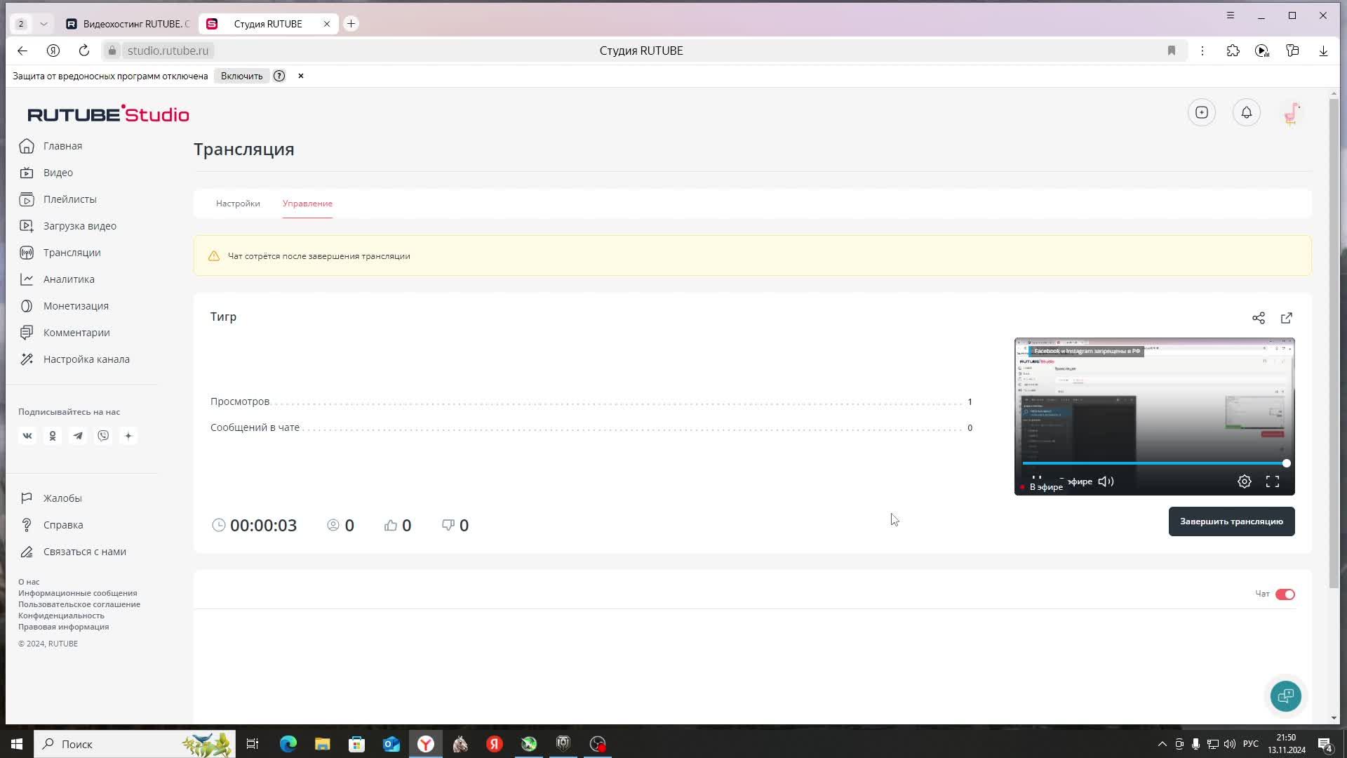Click the studio.rutube.ru address field
Viewport: 1347px width, 758px height.
tap(168, 51)
